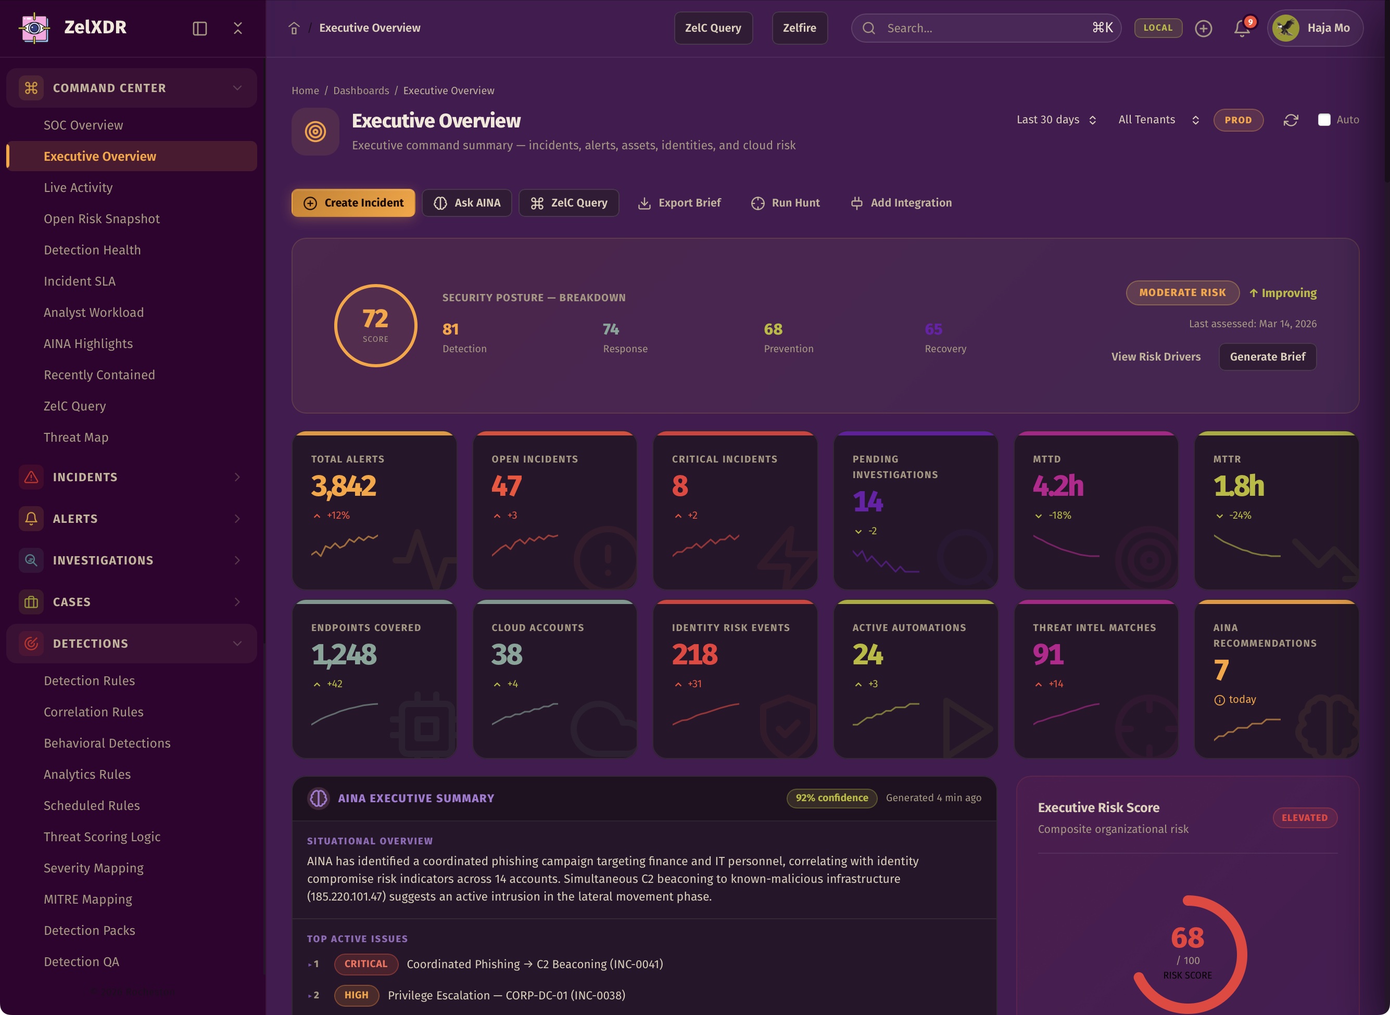Viewport: 1390px width, 1015px height.
Task: Click the plus circle icon in header
Action: coord(1203,28)
